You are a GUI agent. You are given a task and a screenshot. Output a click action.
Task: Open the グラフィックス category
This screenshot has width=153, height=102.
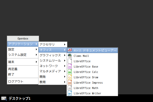click(x=53, y=55)
